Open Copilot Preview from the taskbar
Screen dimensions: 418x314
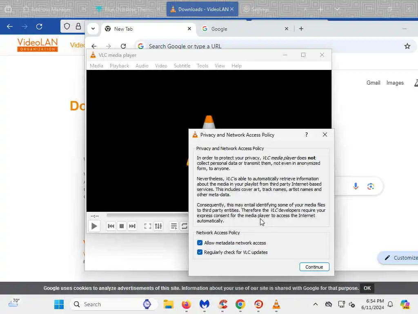click(x=405, y=304)
